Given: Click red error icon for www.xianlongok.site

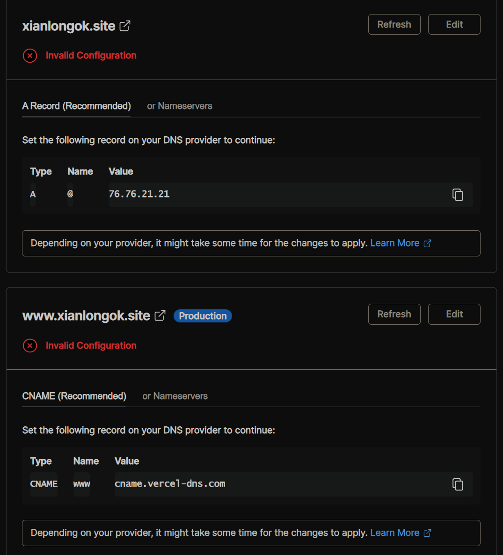Looking at the screenshot, I should pos(30,345).
